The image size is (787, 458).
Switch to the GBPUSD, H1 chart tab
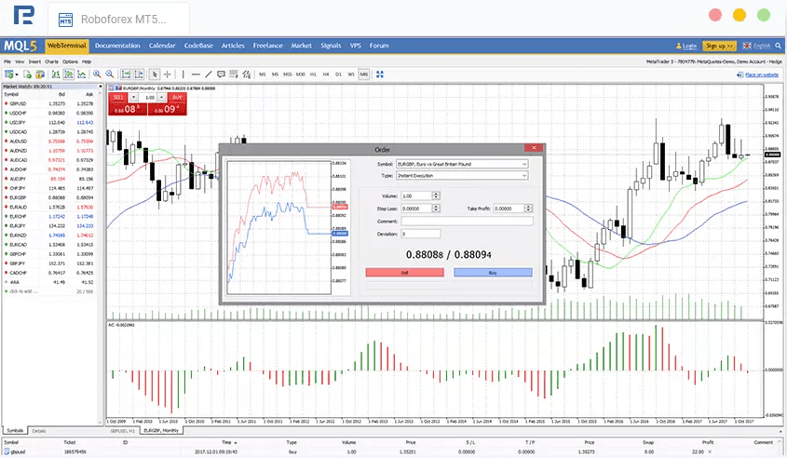pos(123,430)
